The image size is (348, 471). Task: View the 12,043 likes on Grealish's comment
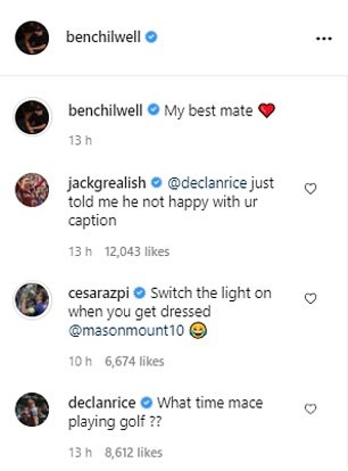coord(137,251)
